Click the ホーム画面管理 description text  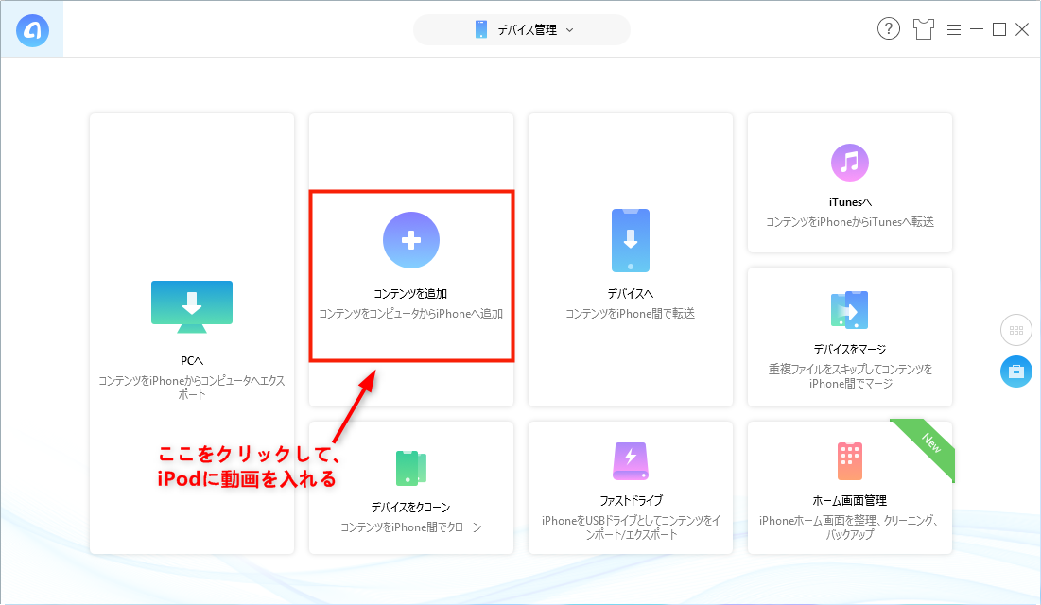click(x=850, y=527)
